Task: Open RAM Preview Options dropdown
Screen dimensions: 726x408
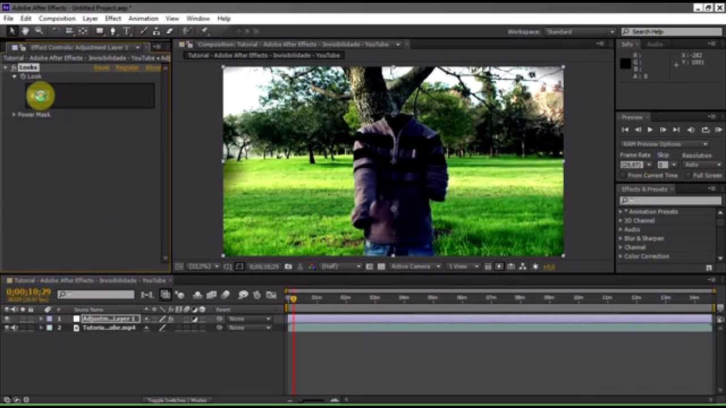Action: (x=664, y=144)
